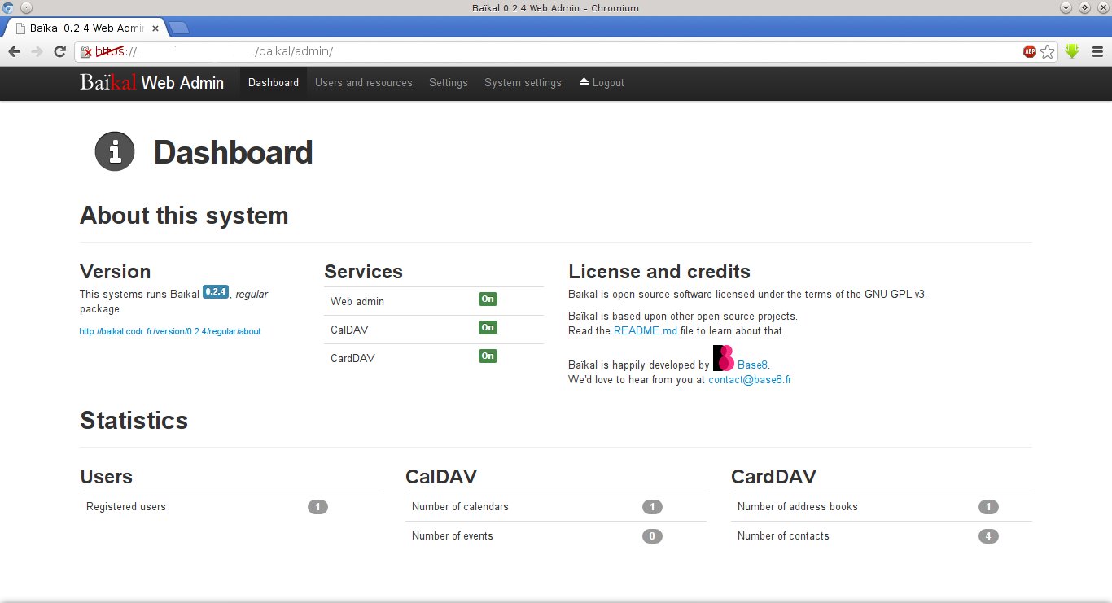The height and width of the screenshot is (603, 1112).
Task: Select the CardDAV row label under Services
Action: click(x=352, y=358)
